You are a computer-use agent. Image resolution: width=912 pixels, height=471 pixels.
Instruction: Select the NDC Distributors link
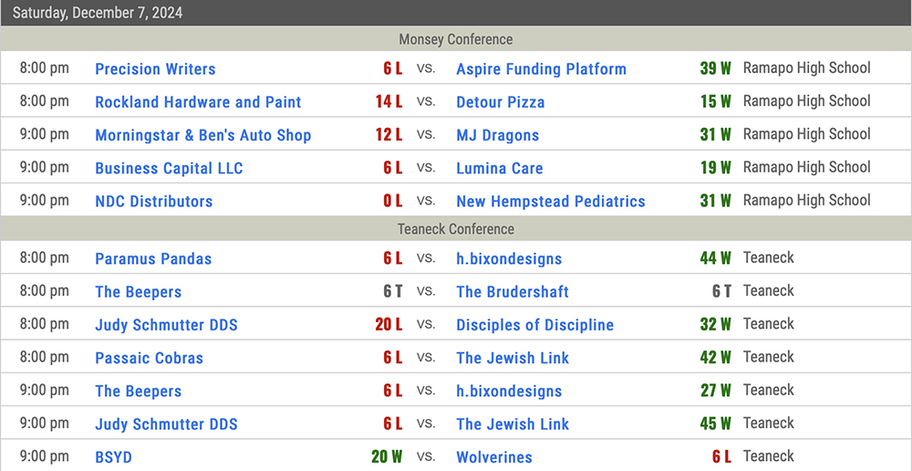154,202
